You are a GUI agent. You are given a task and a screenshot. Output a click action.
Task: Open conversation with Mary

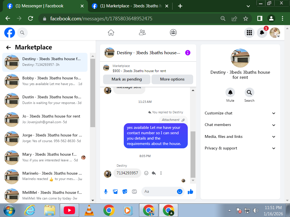(45, 158)
